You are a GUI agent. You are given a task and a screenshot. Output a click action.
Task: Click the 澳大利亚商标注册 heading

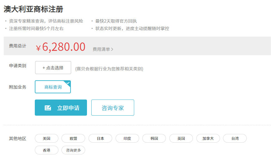34,9
